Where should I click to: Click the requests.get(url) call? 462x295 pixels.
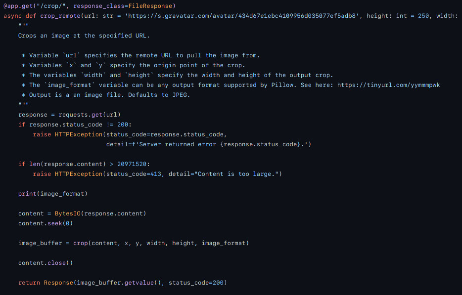[89, 115]
